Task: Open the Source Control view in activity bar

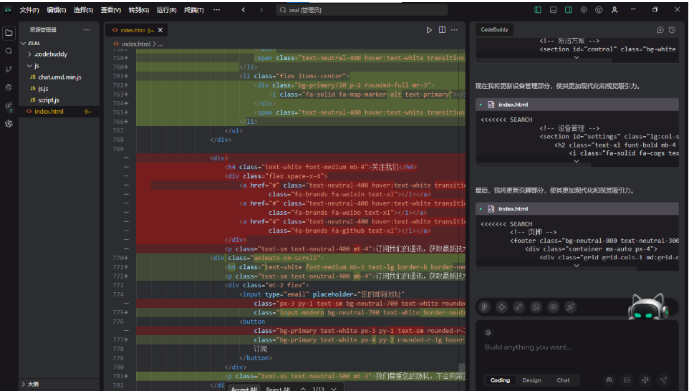Action: [9, 69]
